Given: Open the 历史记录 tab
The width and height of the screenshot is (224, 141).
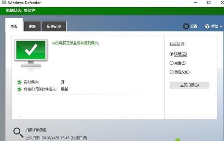Looking at the screenshot, I should click(54, 26).
